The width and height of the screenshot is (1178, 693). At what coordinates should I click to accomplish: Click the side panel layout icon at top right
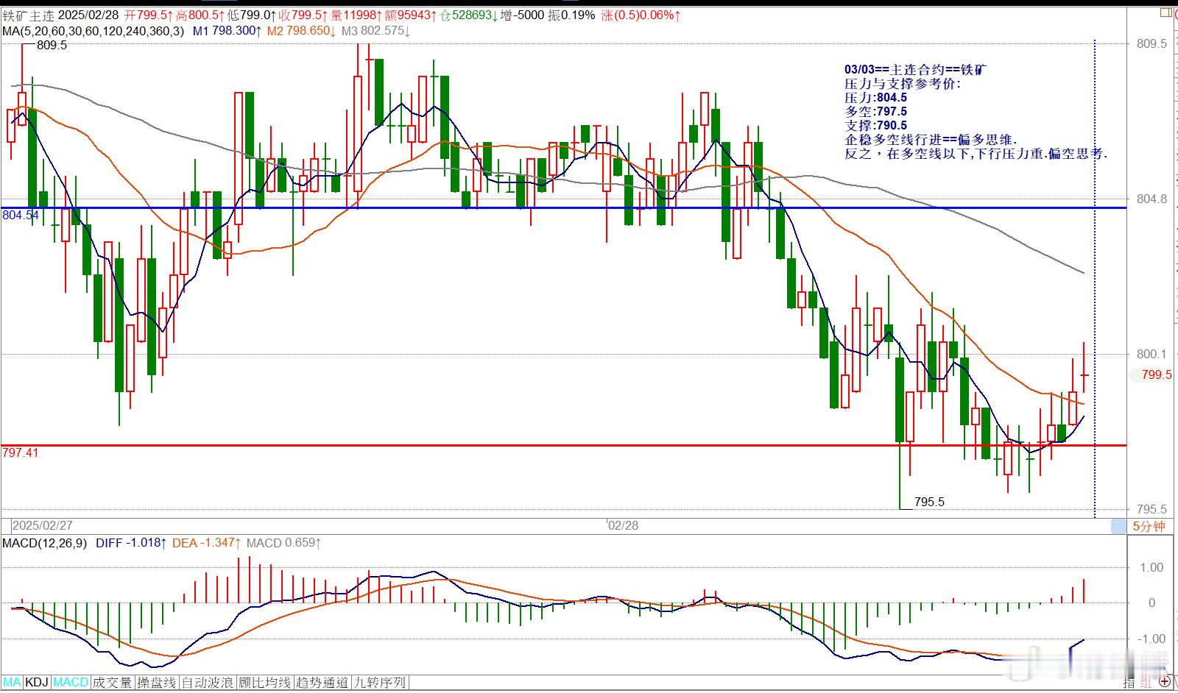1165,12
